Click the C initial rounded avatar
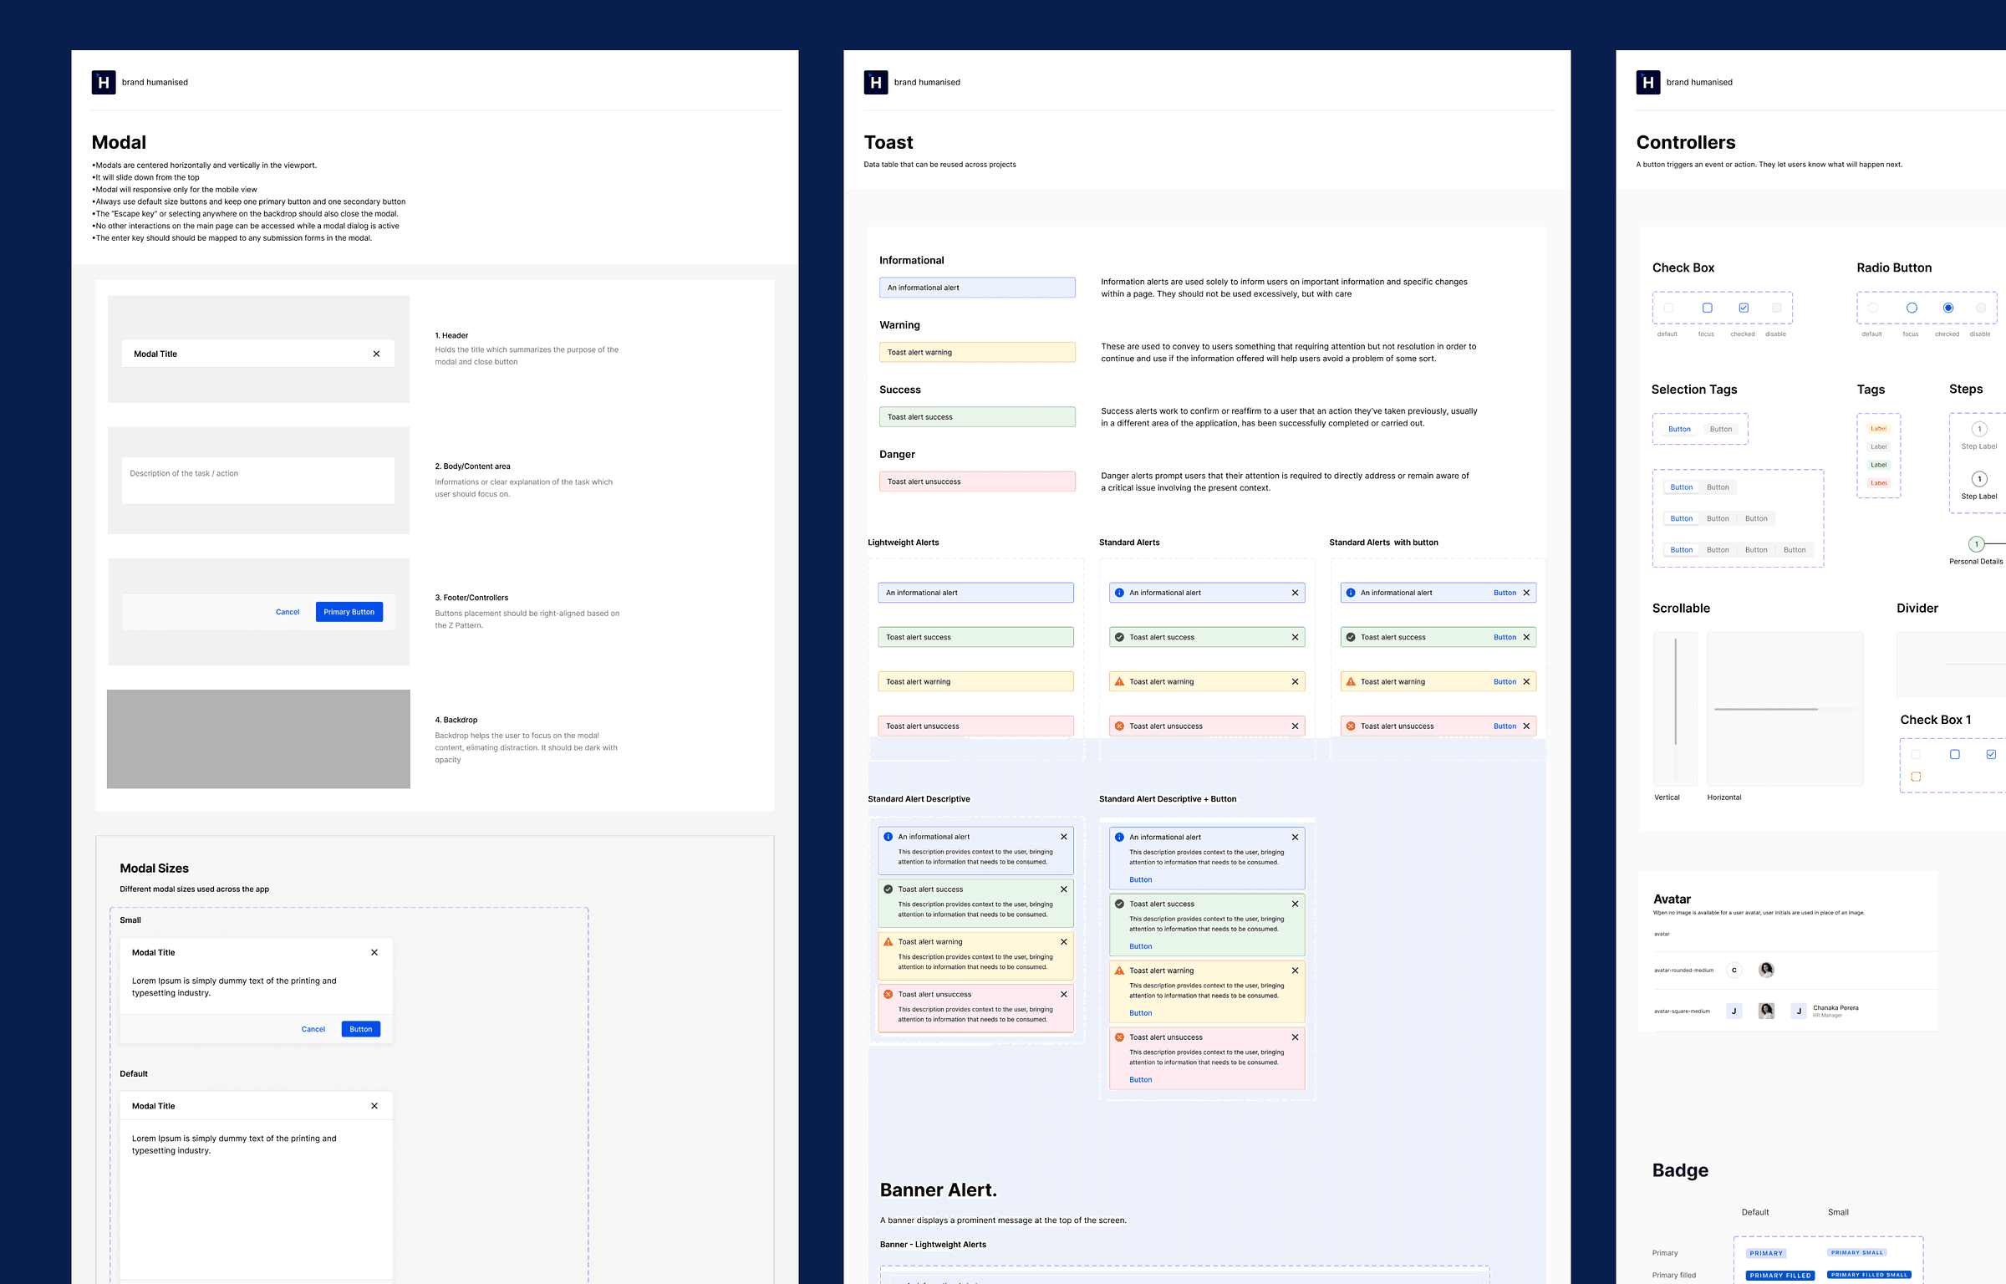The image size is (2006, 1284). (x=1734, y=971)
